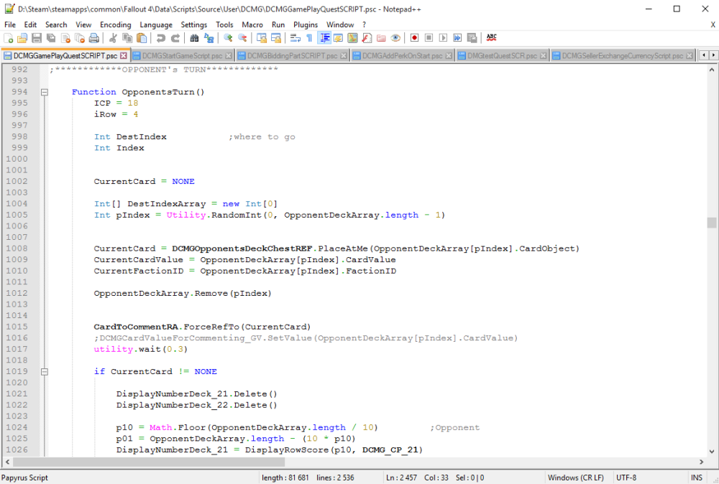The image size is (719, 484).
Task: Create a new file with New icon
Action: tap(8, 38)
